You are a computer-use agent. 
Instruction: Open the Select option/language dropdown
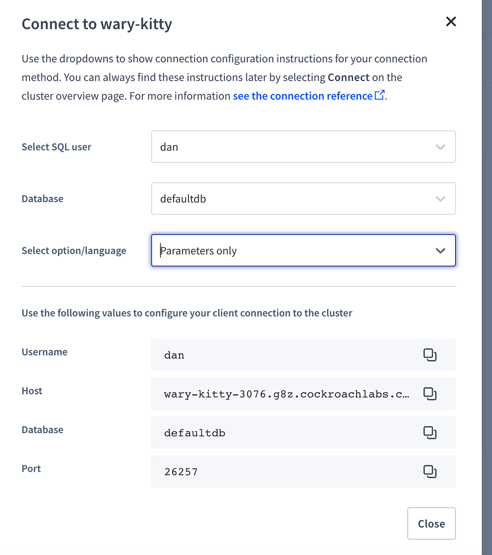click(303, 250)
